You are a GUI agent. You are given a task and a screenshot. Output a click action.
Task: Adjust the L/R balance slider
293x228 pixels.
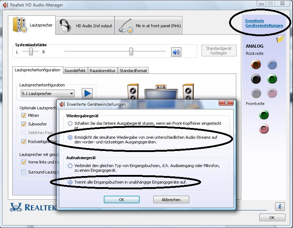coord(31,52)
